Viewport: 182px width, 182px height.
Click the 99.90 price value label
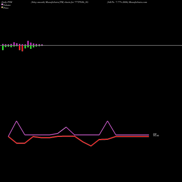tap(156, 136)
